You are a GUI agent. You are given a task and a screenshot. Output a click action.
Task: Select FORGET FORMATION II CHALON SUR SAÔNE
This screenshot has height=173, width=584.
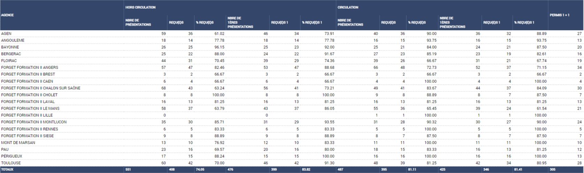(x=40, y=88)
